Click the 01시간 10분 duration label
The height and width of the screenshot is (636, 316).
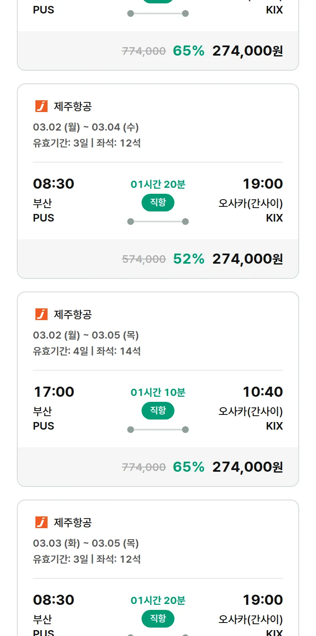[x=158, y=393]
